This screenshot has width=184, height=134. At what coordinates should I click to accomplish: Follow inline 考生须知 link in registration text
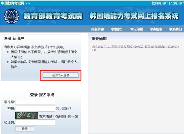pos(56,47)
